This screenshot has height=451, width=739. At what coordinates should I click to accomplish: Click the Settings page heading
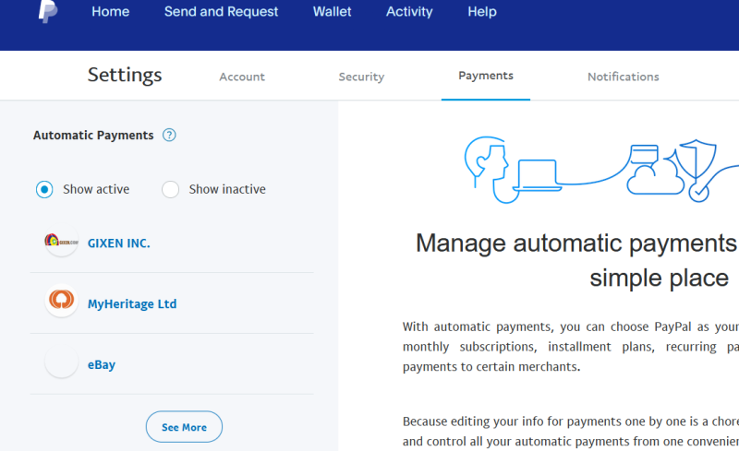(125, 75)
